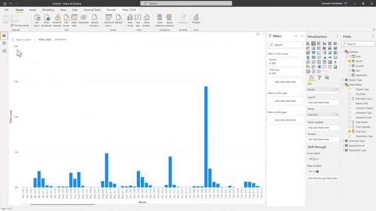
Task: Switch to the Data / Drill tab
Action: (x=129, y=10)
